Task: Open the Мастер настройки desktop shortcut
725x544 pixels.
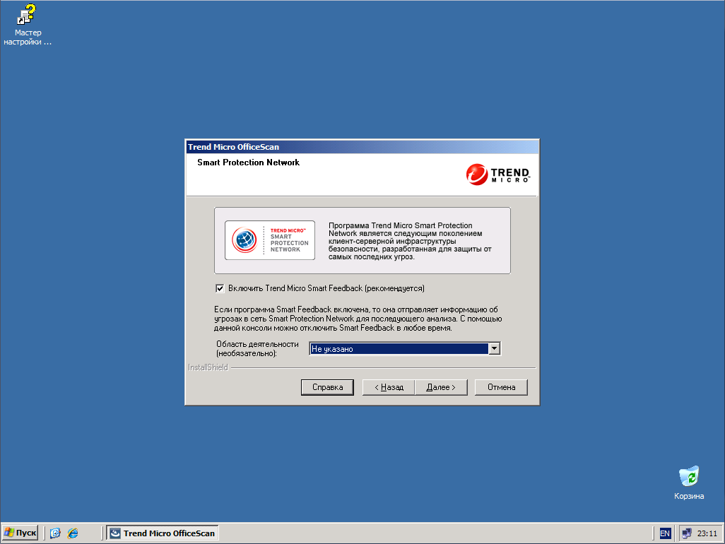Action: (x=28, y=25)
